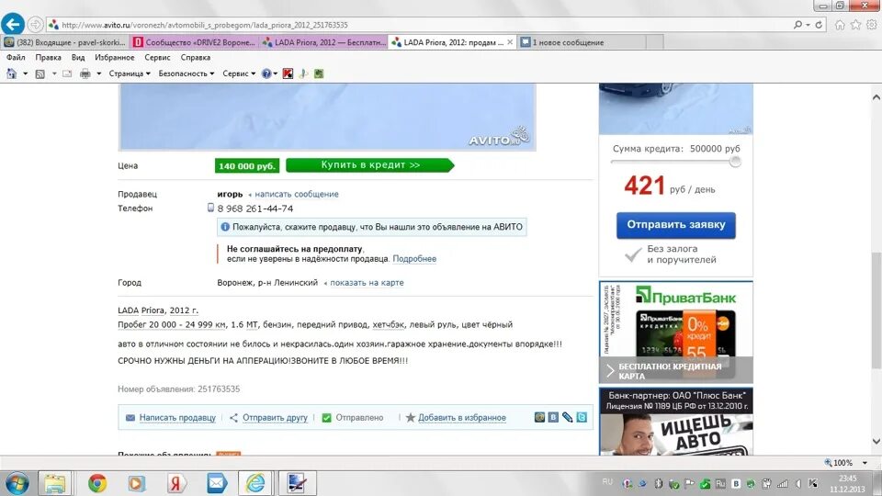Click the volume icon in system tray
This screenshot has width=882, height=496.
(x=797, y=483)
